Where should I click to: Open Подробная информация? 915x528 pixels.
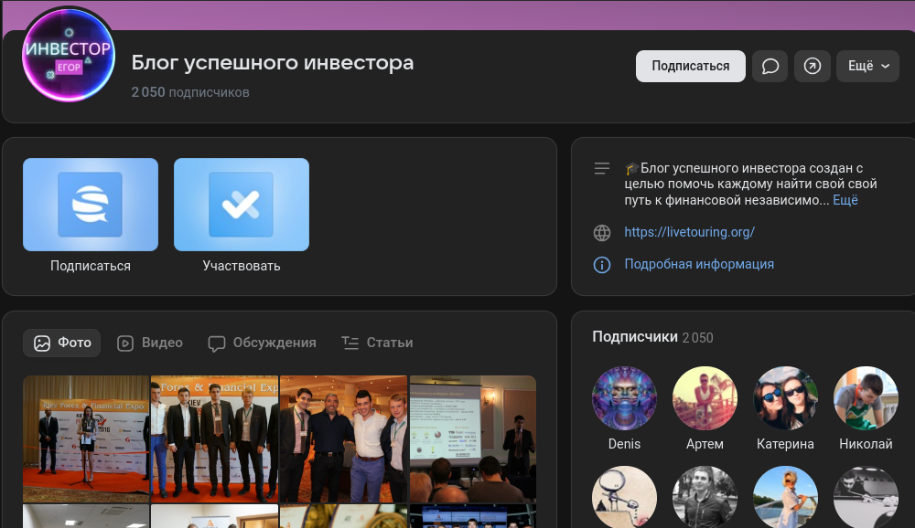699,264
